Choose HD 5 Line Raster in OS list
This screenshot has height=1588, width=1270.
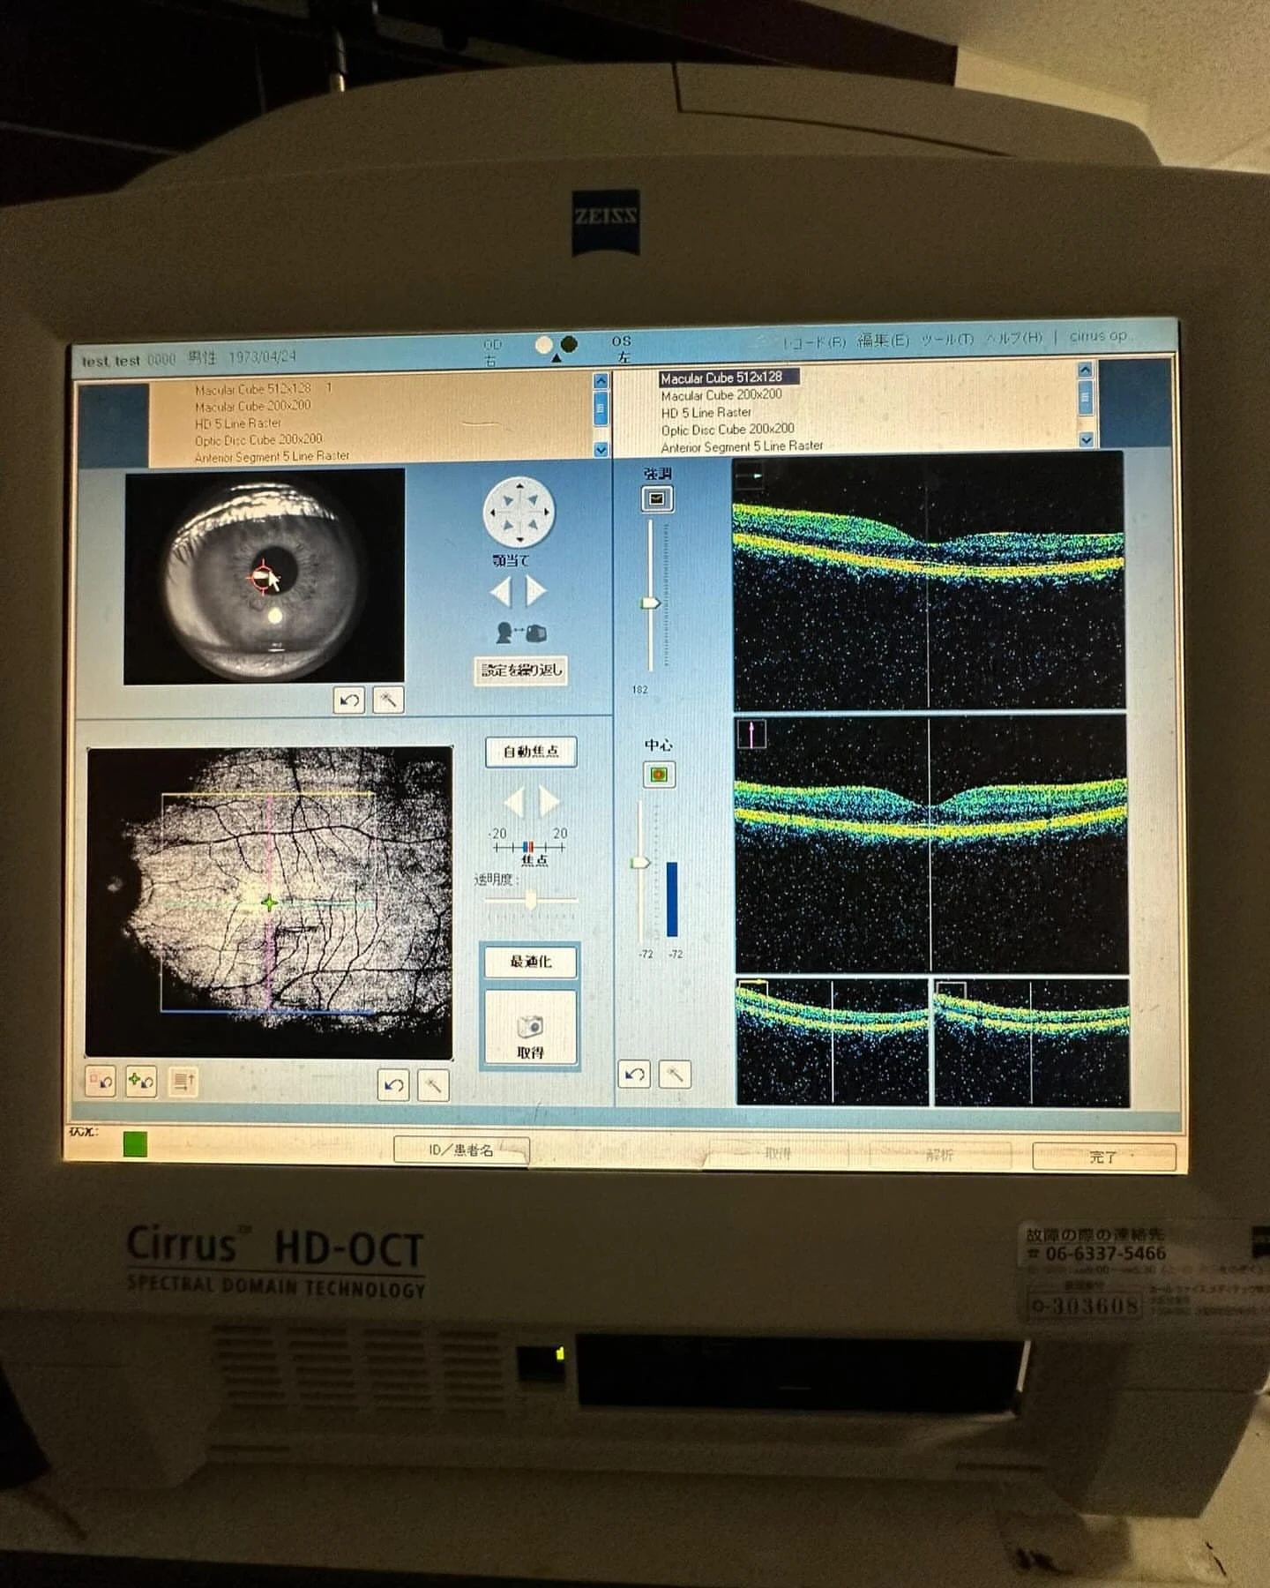coord(706,413)
